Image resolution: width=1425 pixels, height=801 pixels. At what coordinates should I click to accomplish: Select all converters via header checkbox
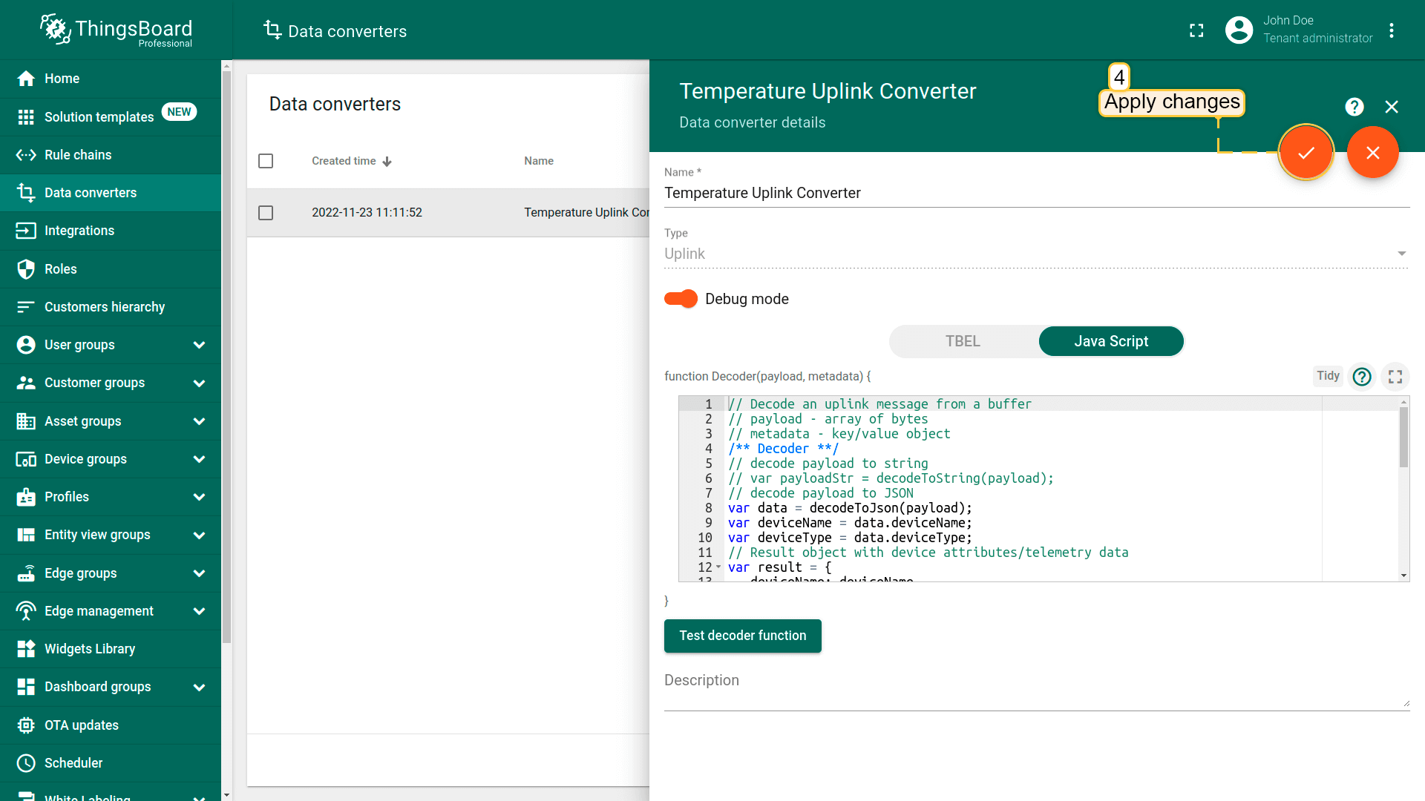[266, 161]
